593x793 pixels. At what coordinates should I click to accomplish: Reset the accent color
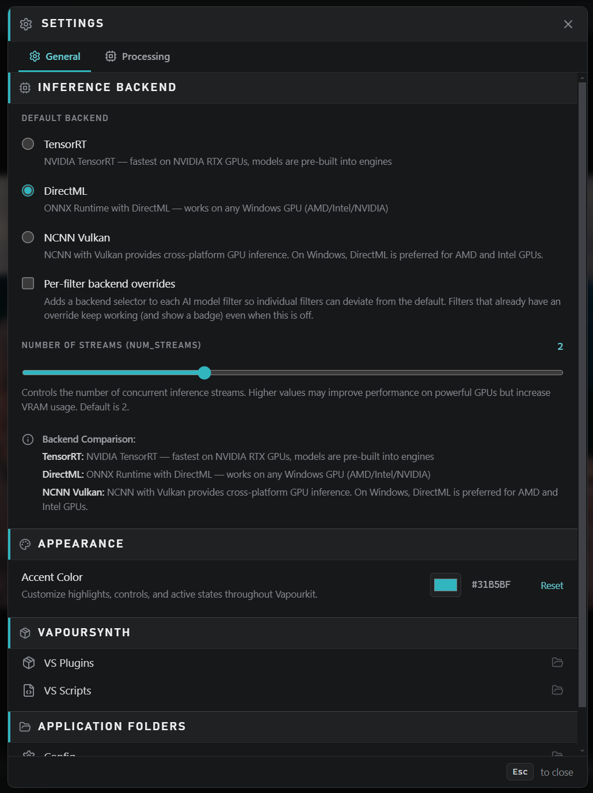click(552, 586)
